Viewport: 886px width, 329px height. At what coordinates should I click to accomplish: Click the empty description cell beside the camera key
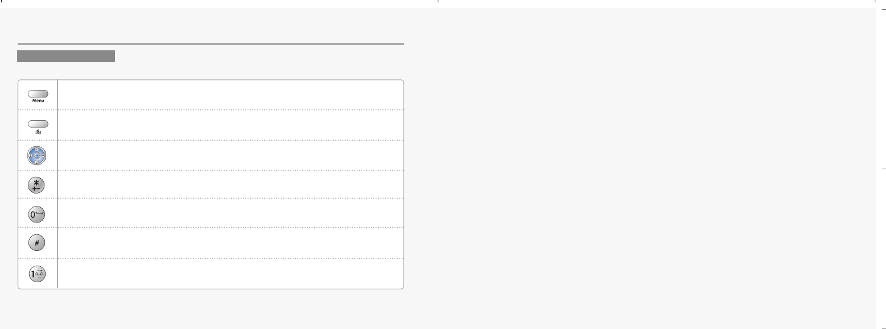click(x=230, y=125)
